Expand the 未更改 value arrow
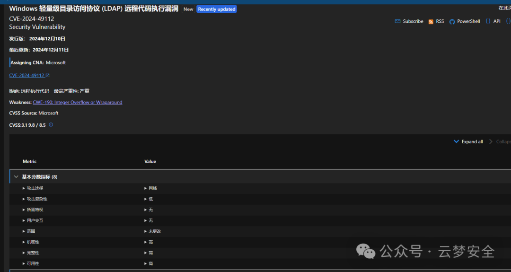Image resolution: width=511 pixels, height=272 pixels. 145,231
